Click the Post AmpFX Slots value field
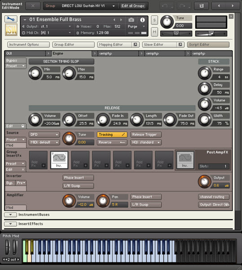242x270 pixels. point(213,166)
